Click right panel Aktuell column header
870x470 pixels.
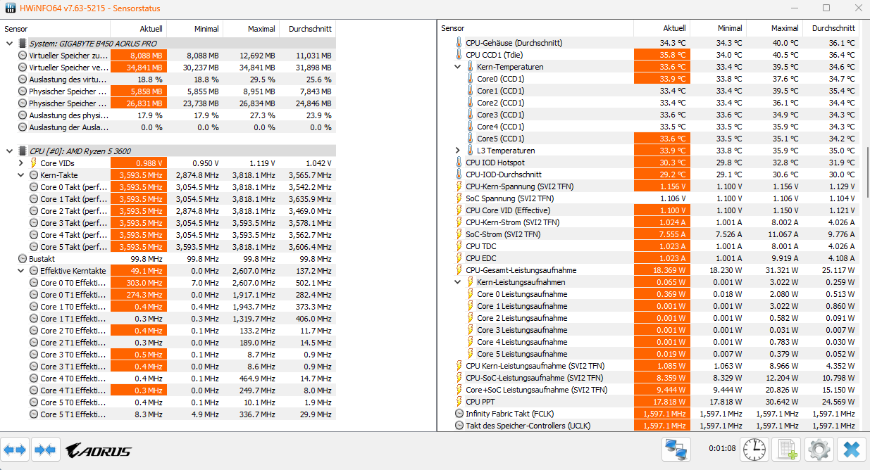[661, 28]
